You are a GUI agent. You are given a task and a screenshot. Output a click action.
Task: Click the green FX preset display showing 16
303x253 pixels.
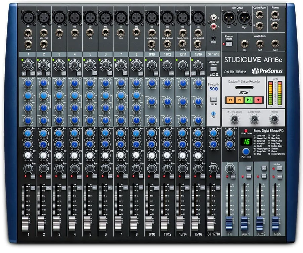click(246, 141)
